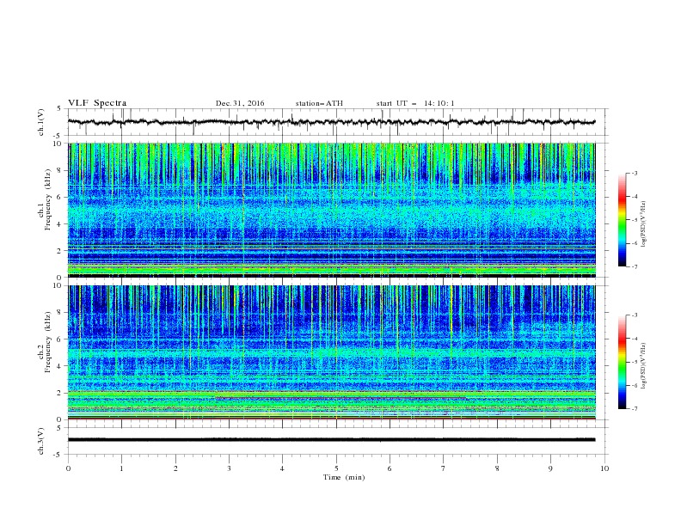Click time axis tick label "4"
The width and height of the screenshot is (681, 526).
pyautogui.click(x=282, y=468)
